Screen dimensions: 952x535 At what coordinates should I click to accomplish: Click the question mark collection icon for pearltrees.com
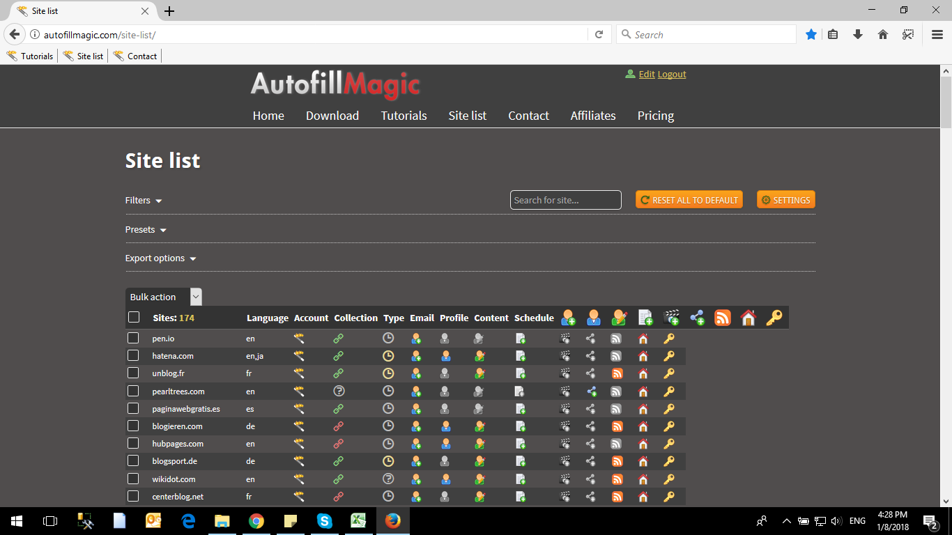pyautogui.click(x=339, y=391)
